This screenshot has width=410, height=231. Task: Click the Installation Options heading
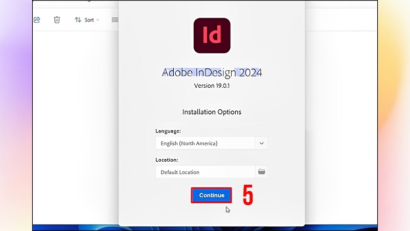pyautogui.click(x=212, y=112)
